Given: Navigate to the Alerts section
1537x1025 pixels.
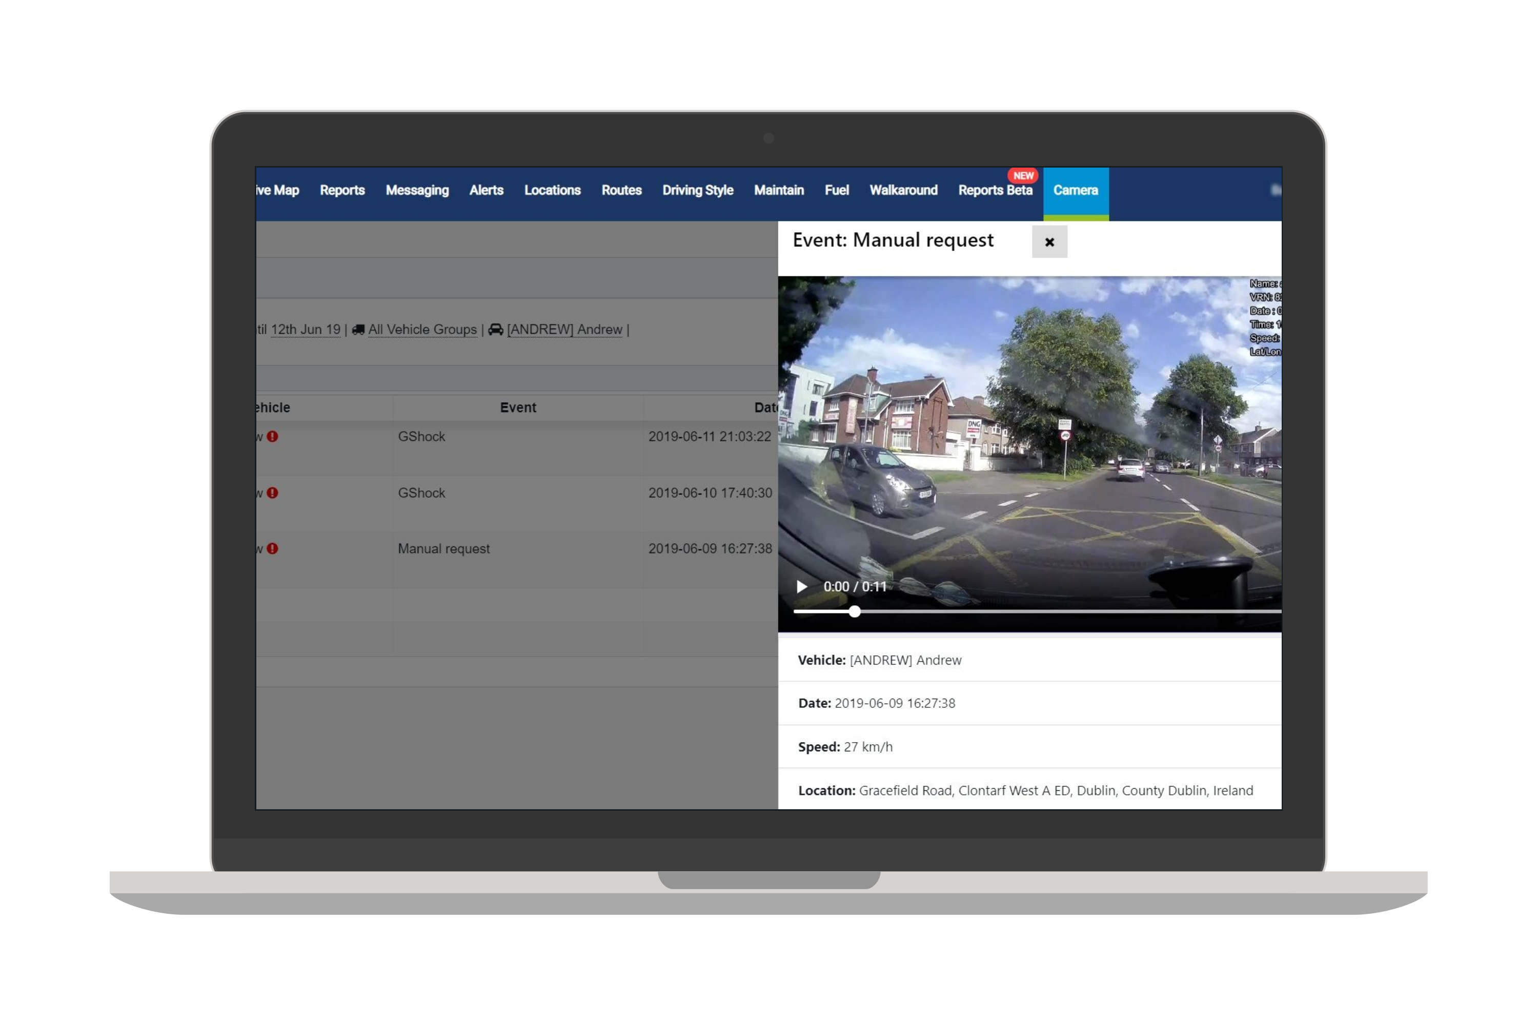Looking at the screenshot, I should pyautogui.click(x=486, y=190).
